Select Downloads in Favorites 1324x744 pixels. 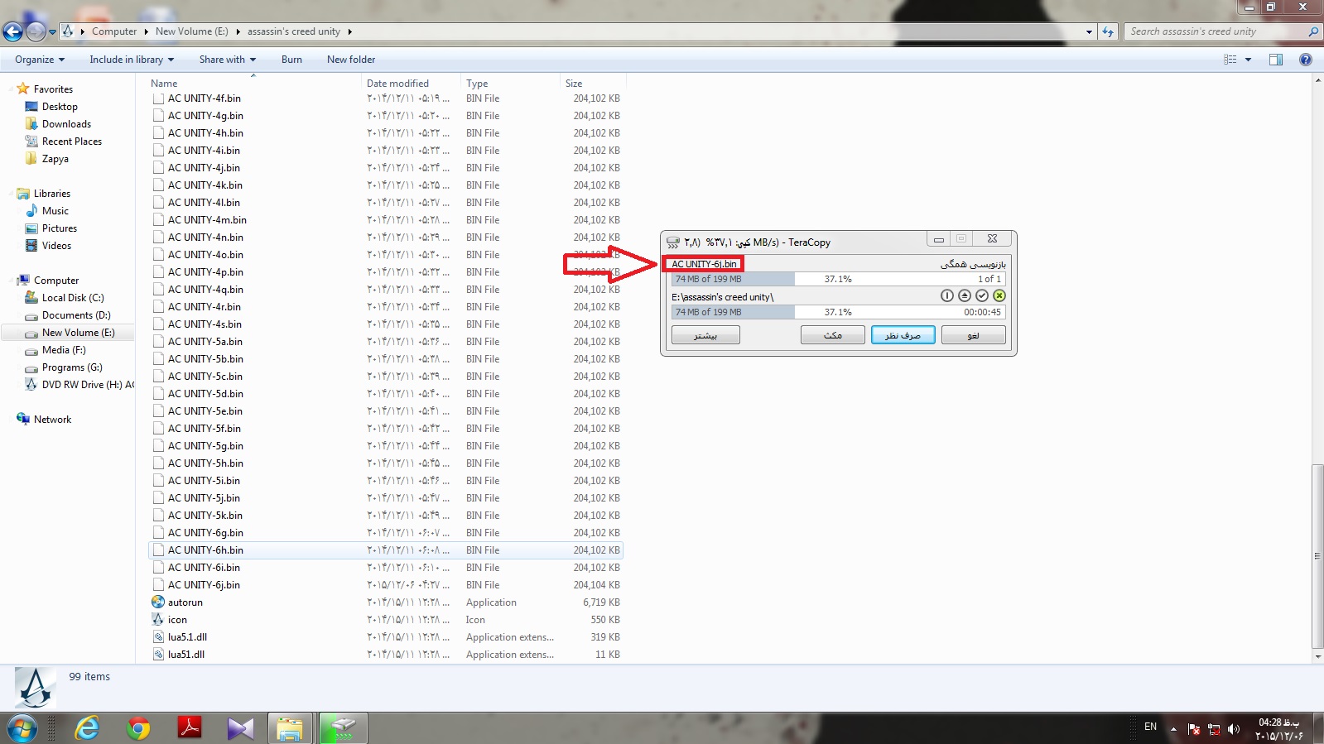coord(66,124)
